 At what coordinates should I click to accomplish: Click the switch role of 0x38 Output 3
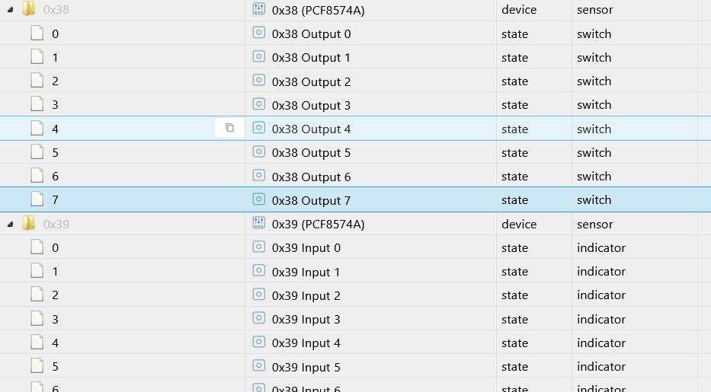(594, 104)
